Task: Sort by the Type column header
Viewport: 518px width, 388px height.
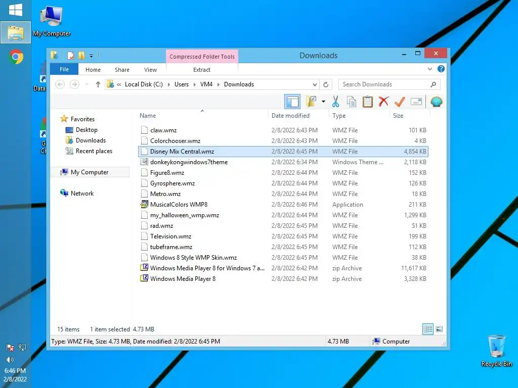Action: click(x=359, y=116)
